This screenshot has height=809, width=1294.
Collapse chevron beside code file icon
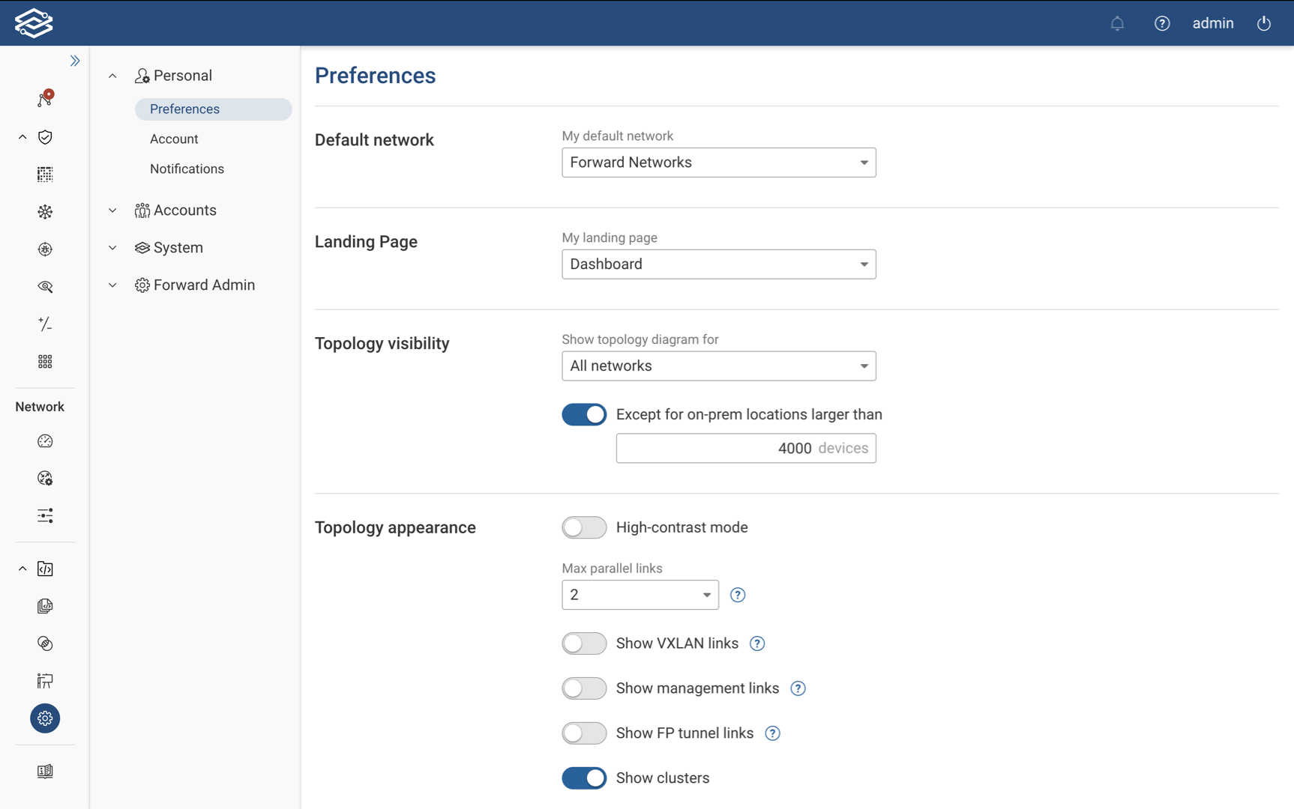22,569
